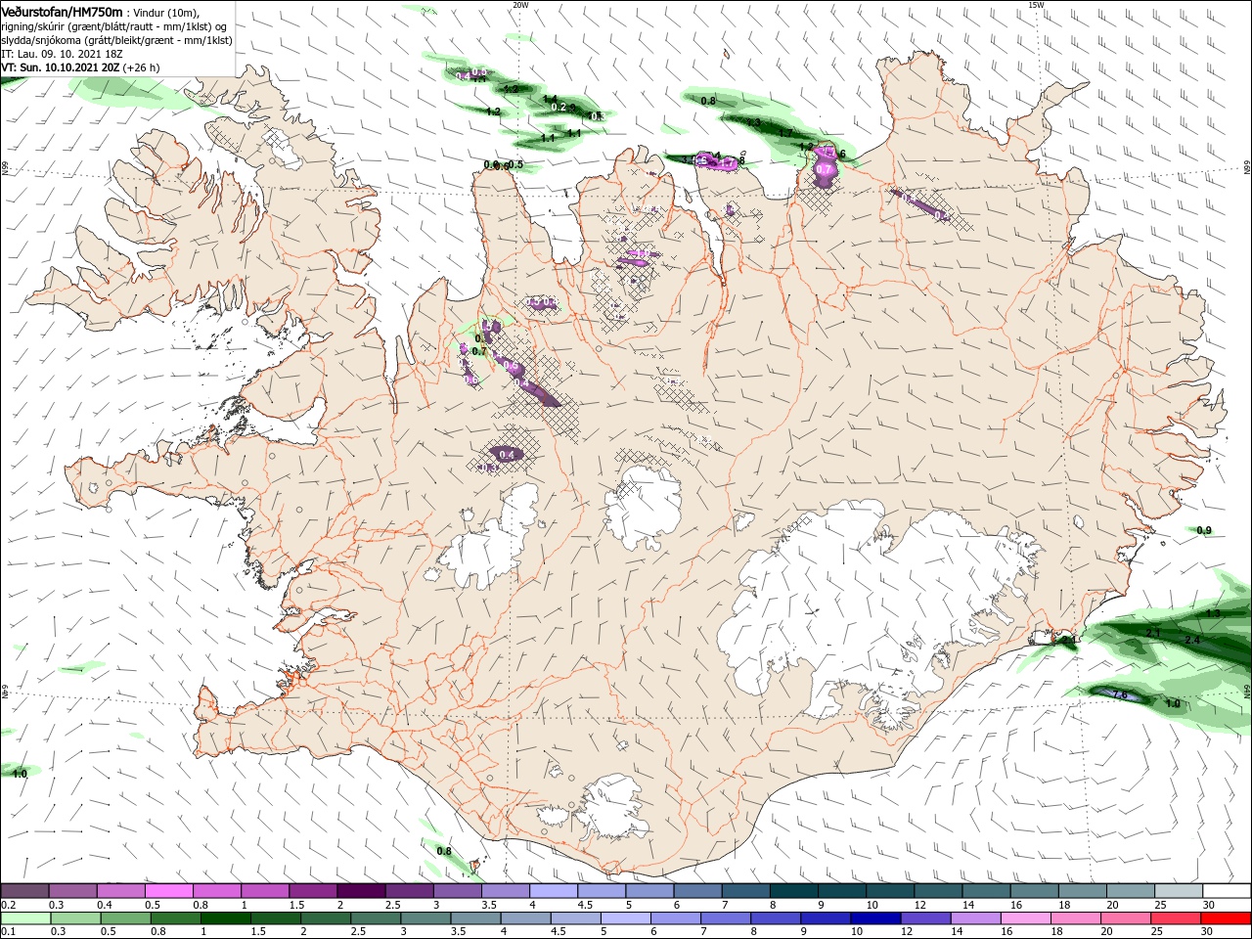
Task: Click the 0.4 value in the central snow patch
Action: point(507,455)
